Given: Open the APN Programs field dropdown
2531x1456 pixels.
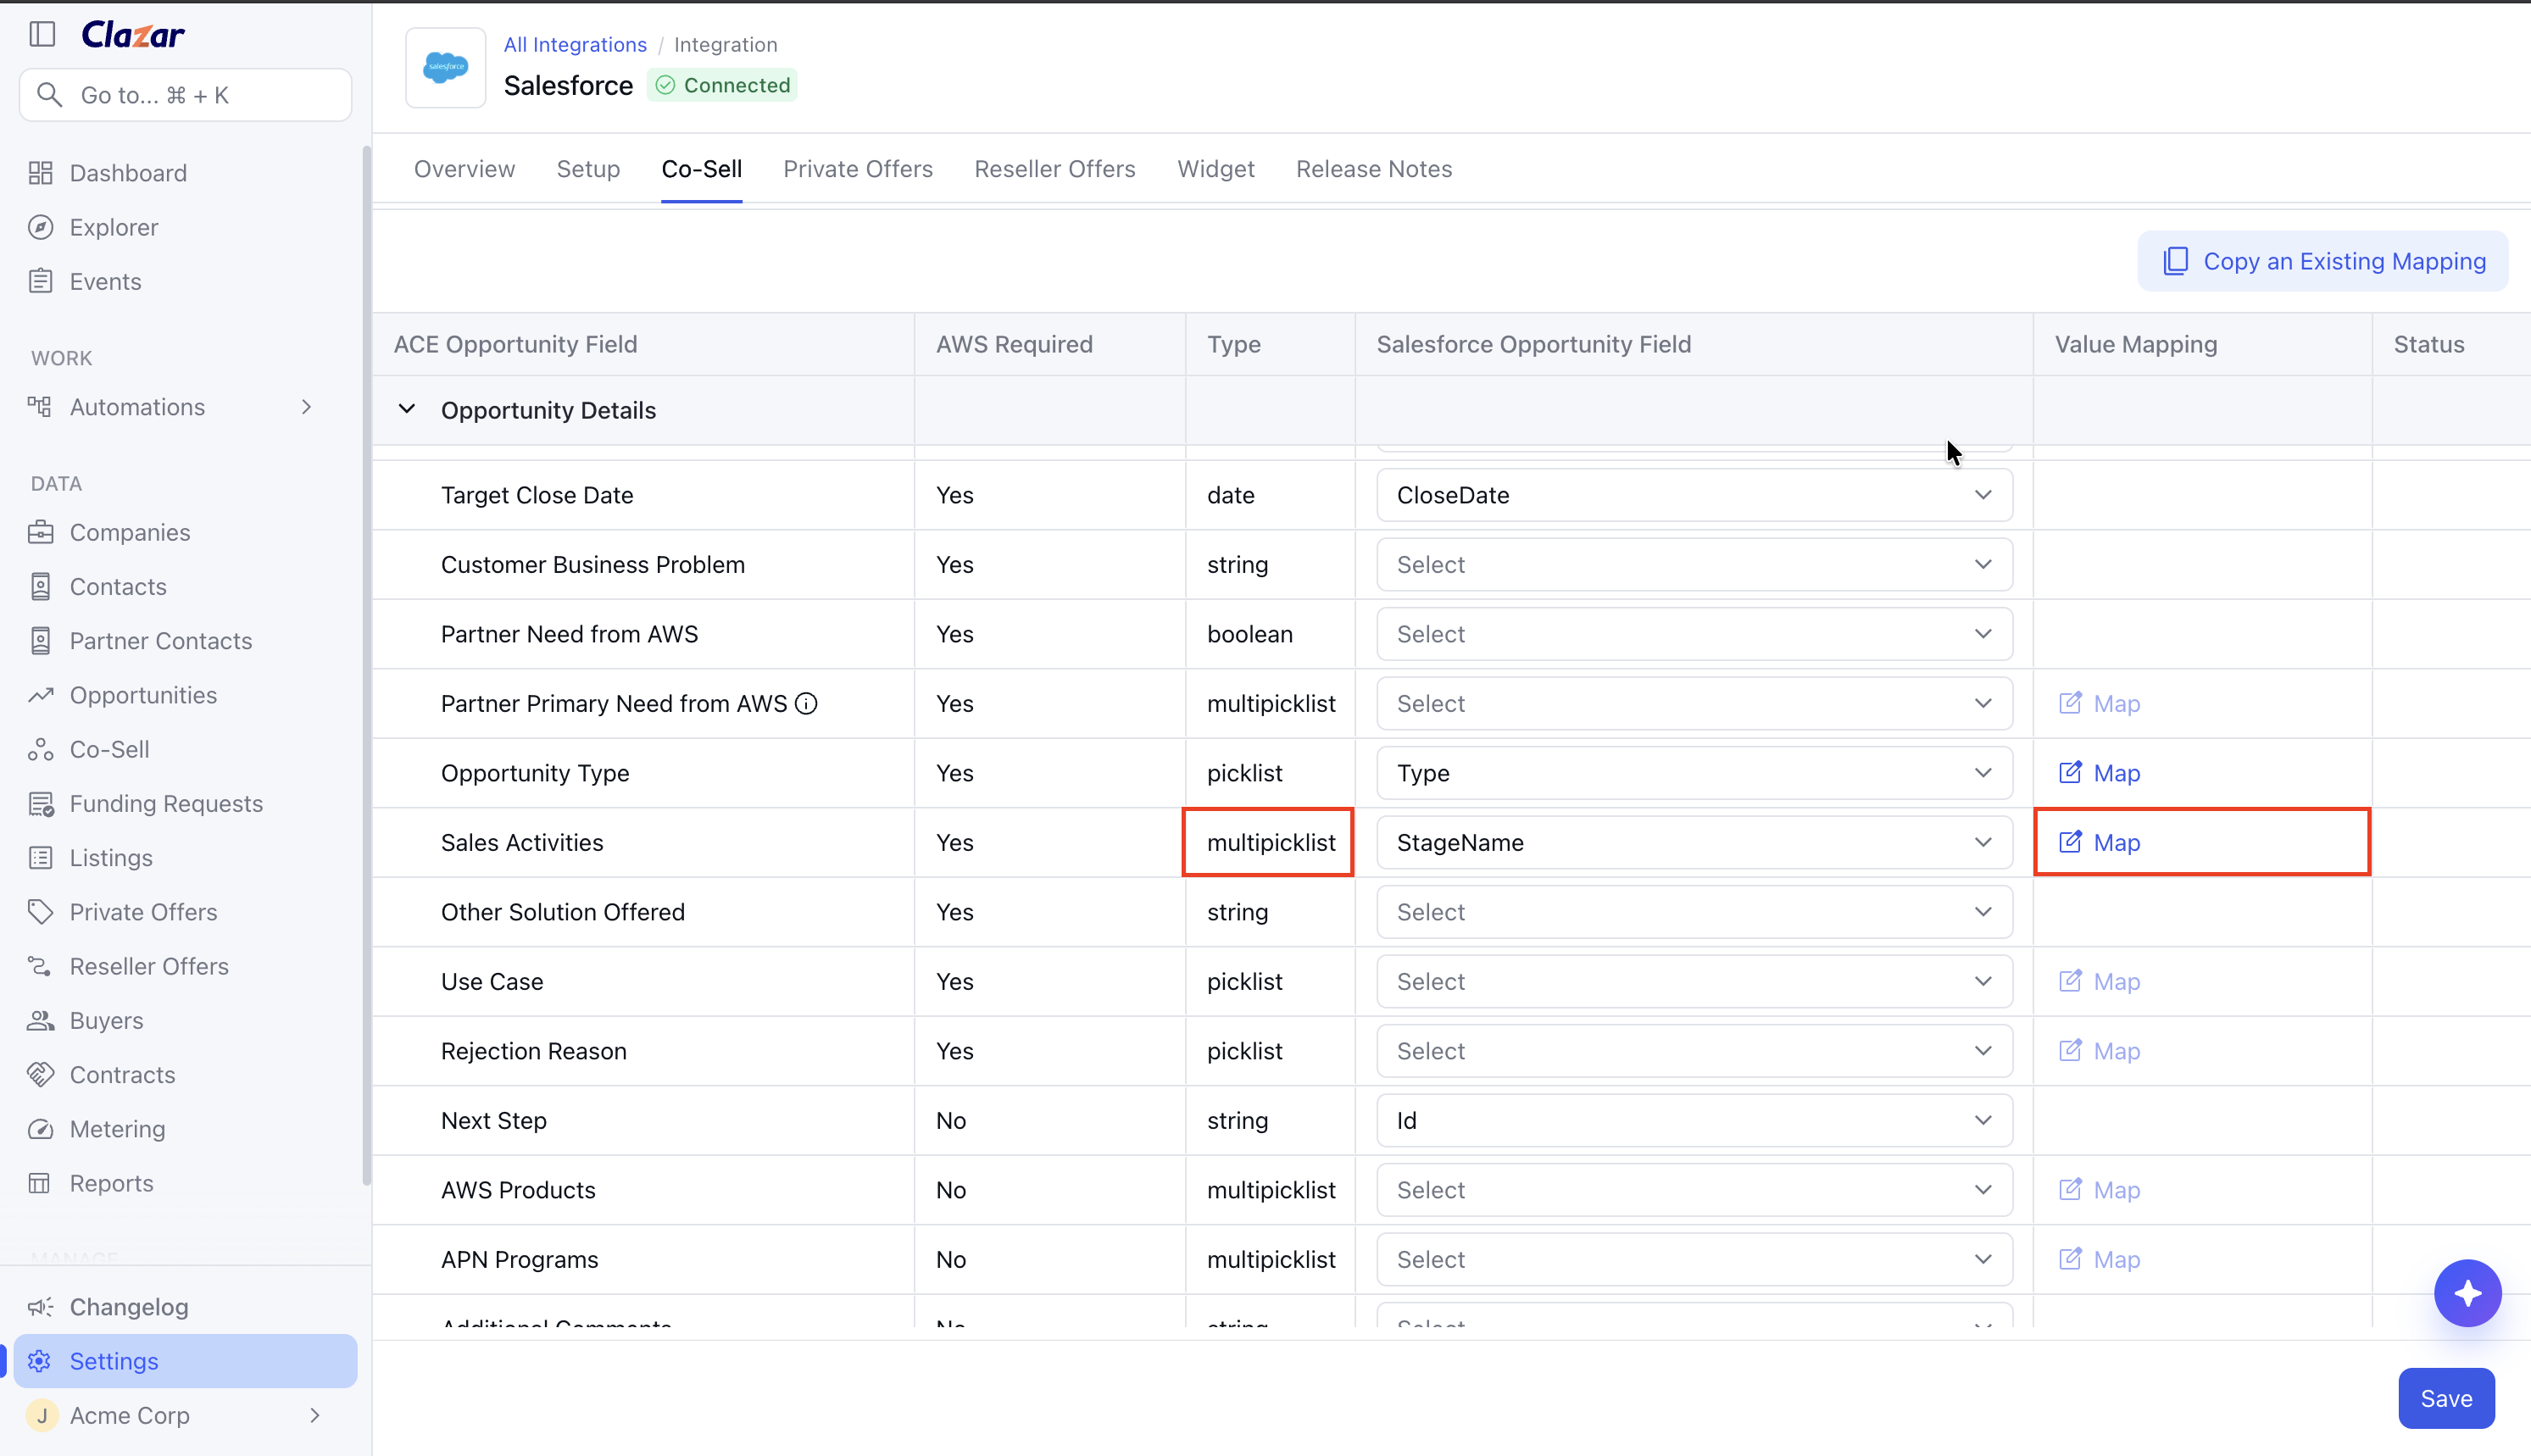Looking at the screenshot, I should 1694,1259.
